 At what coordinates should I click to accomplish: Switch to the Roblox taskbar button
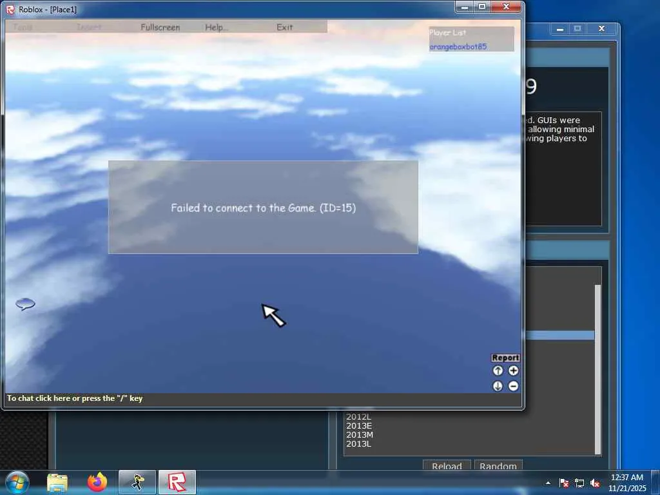click(177, 482)
